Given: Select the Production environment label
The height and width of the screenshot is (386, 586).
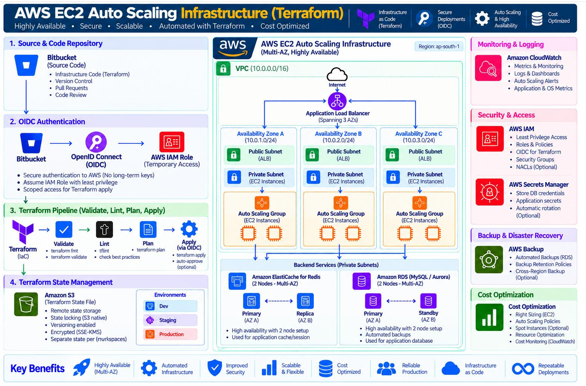Looking at the screenshot, I should coord(170,334).
